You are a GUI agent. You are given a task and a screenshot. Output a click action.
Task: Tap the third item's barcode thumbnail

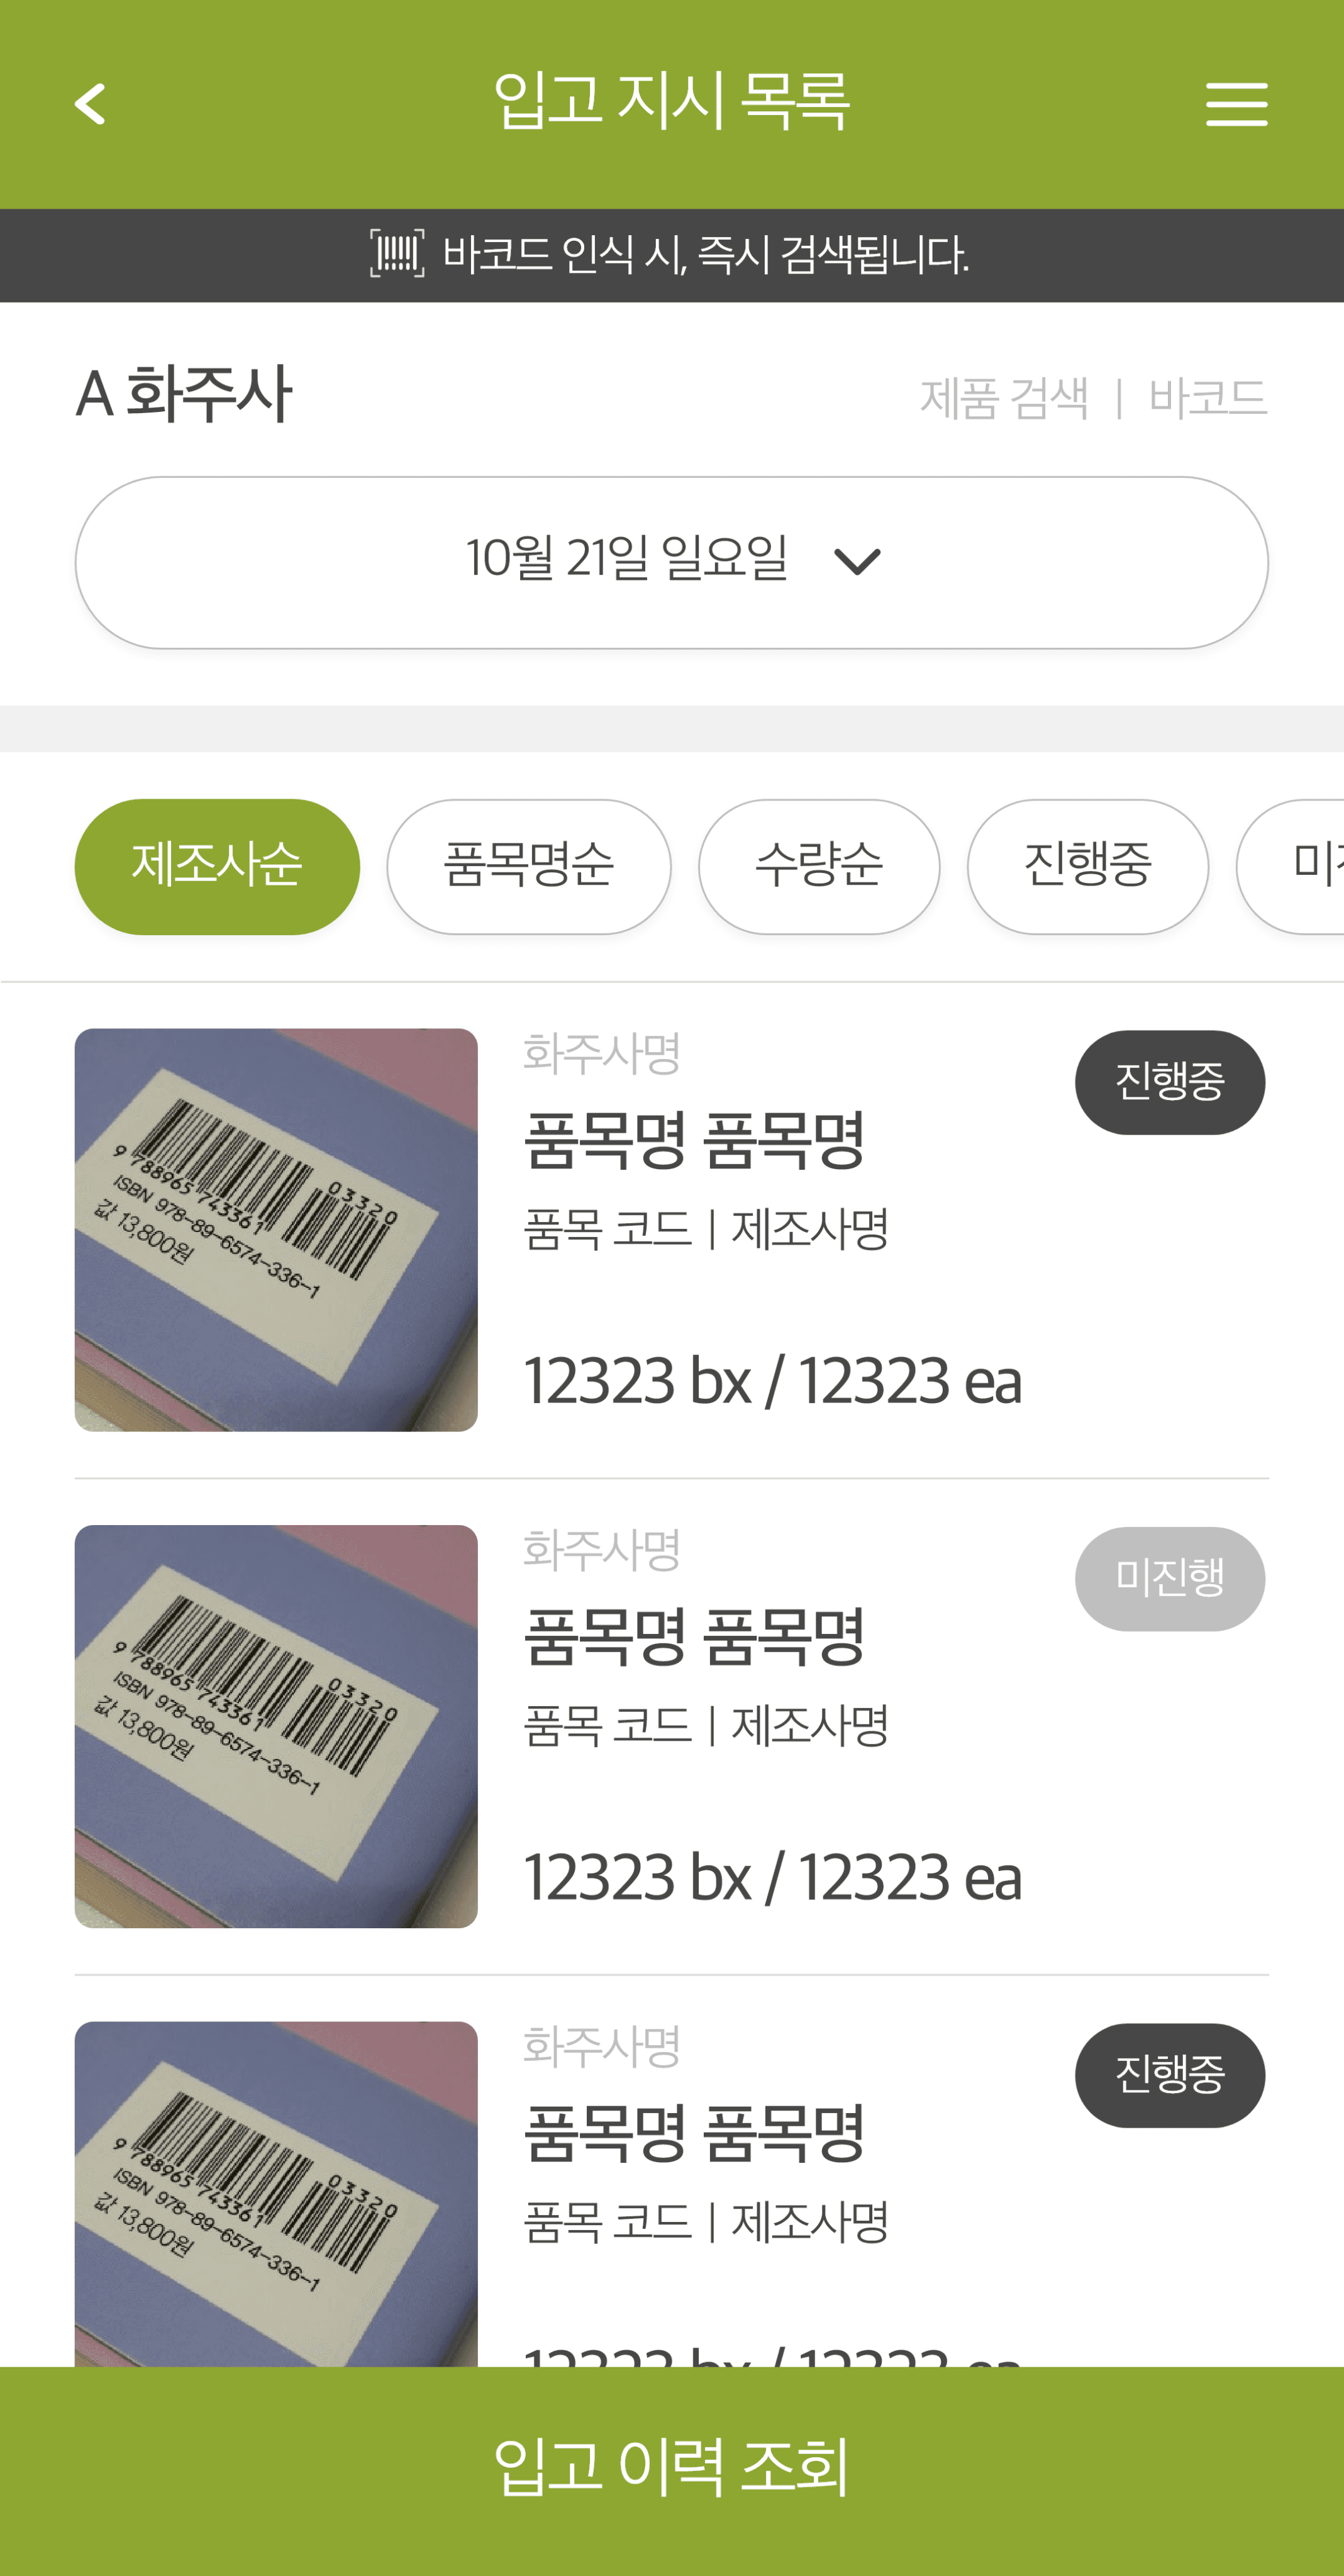276,2190
